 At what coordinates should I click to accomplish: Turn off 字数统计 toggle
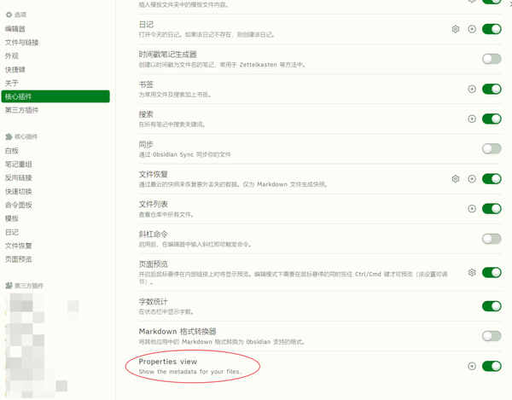(492, 306)
